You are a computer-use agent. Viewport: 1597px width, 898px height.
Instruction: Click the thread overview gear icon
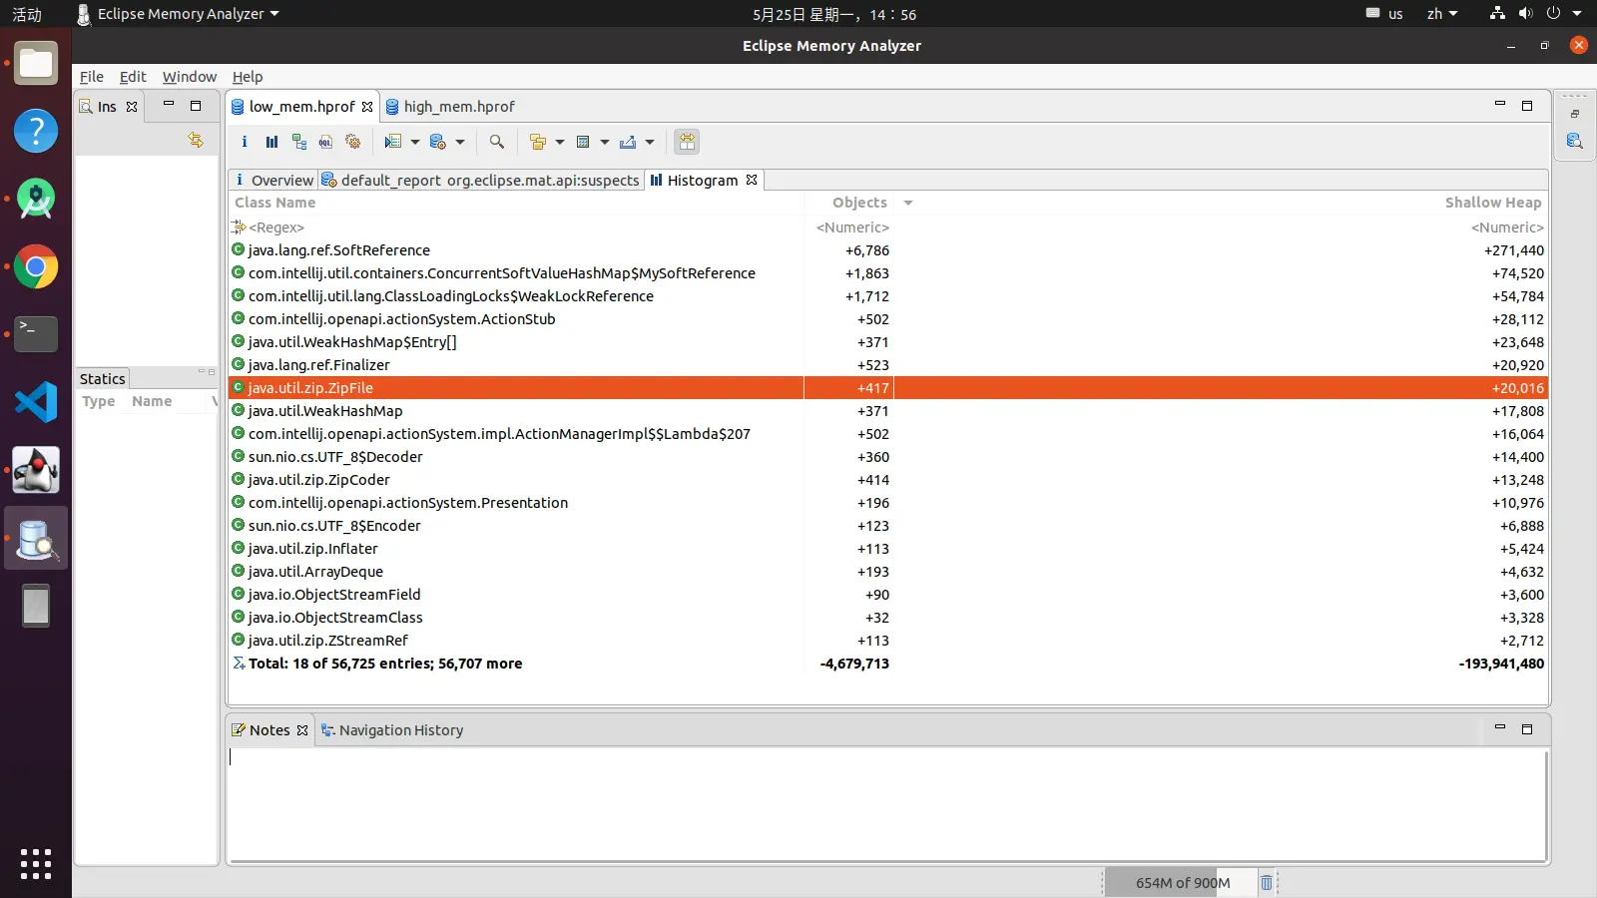pos(352,142)
